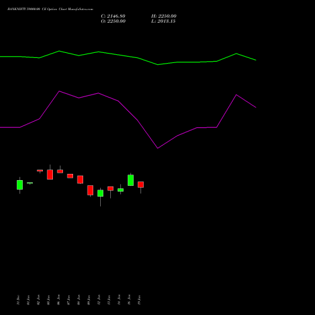Click the green long-wick candlestick above 12 Jan
This screenshot has width=315, height=315.
[100, 193]
